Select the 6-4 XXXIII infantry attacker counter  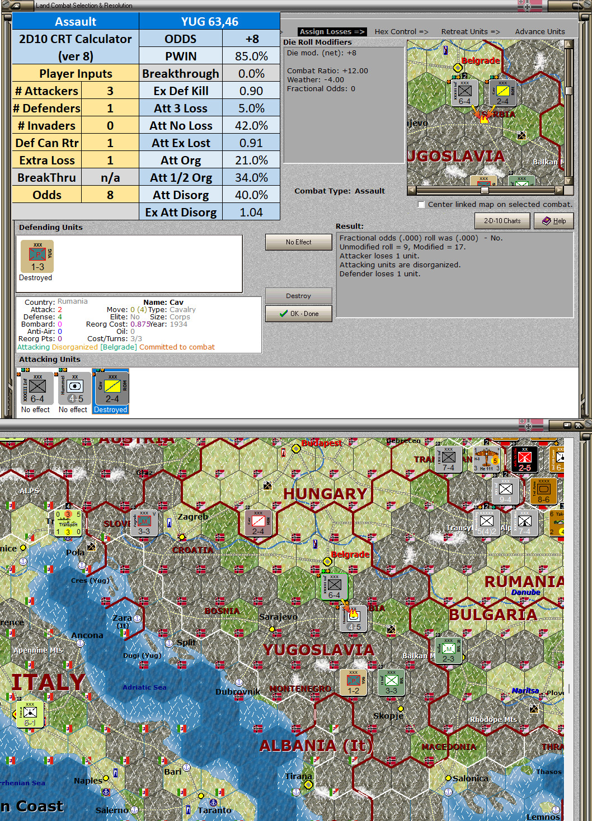tap(37, 388)
